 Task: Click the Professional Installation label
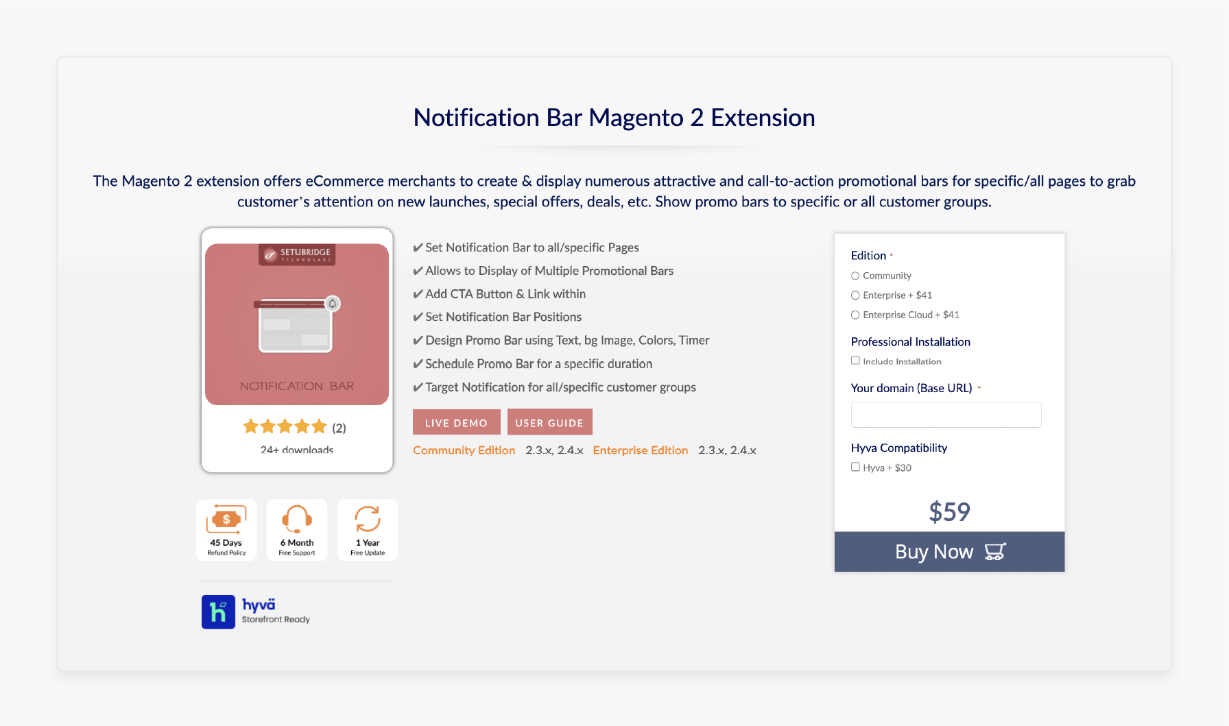coord(911,341)
